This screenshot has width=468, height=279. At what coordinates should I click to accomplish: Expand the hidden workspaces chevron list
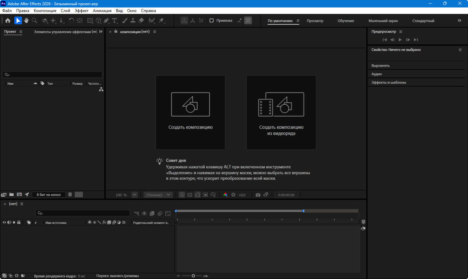click(459, 20)
